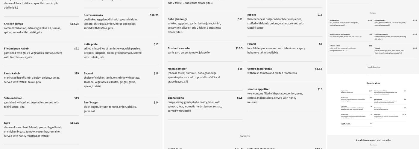Select the Kibbee appetizer title
This screenshot has width=419, height=149.
pyautogui.click(x=252, y=15)
